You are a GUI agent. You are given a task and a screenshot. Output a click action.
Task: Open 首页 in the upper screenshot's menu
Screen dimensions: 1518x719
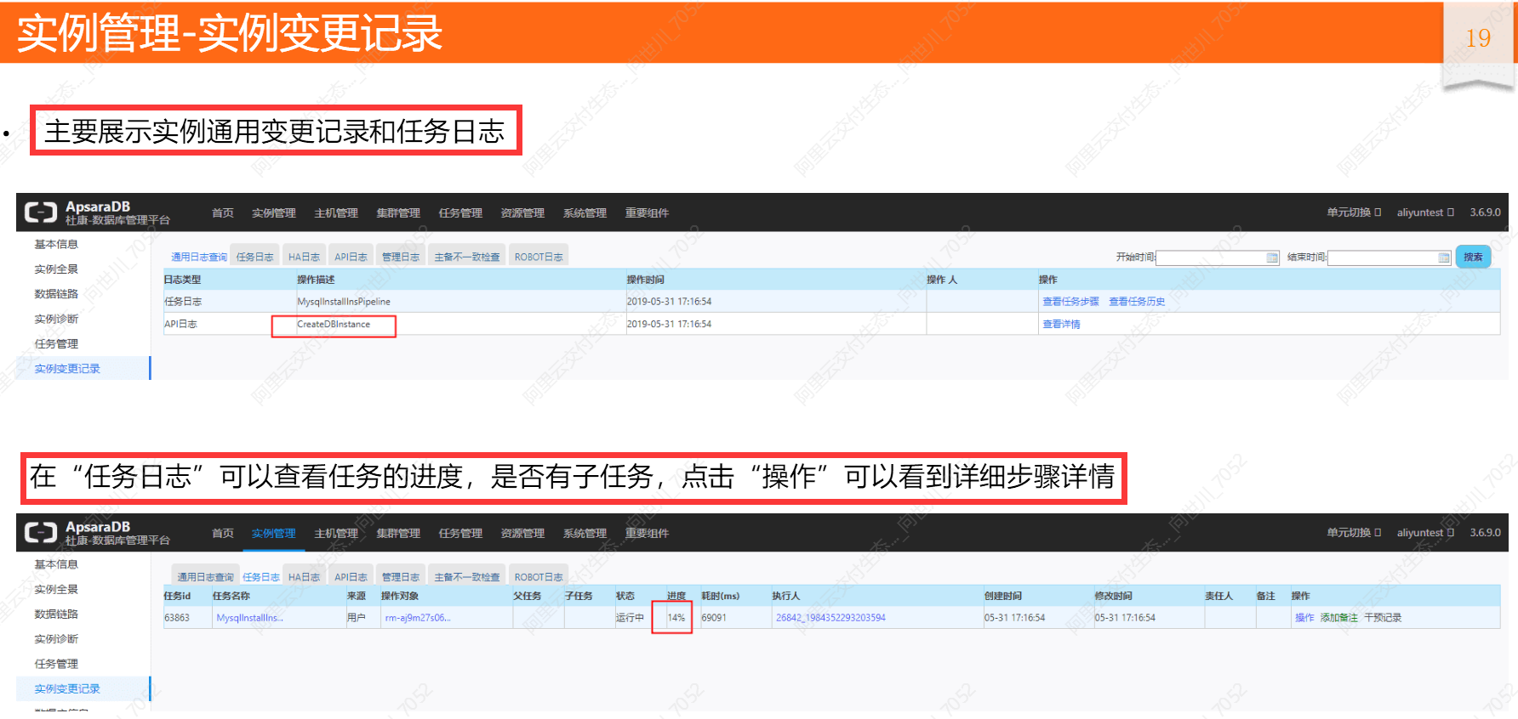223,213
